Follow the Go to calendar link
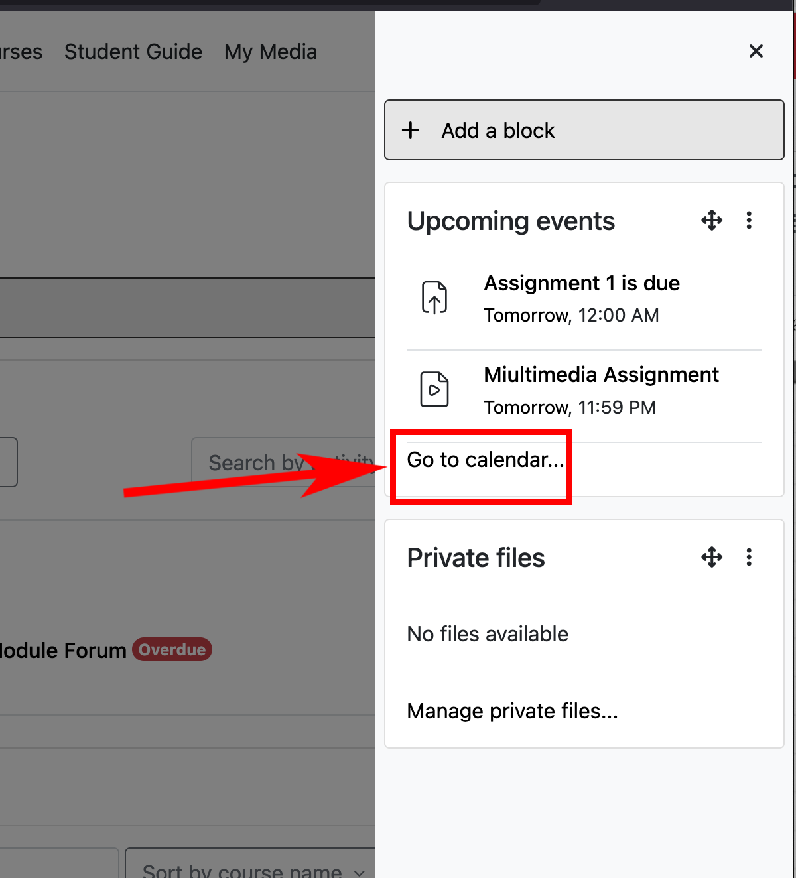Screen dimensions: 796x878 (x=485, y=460)
